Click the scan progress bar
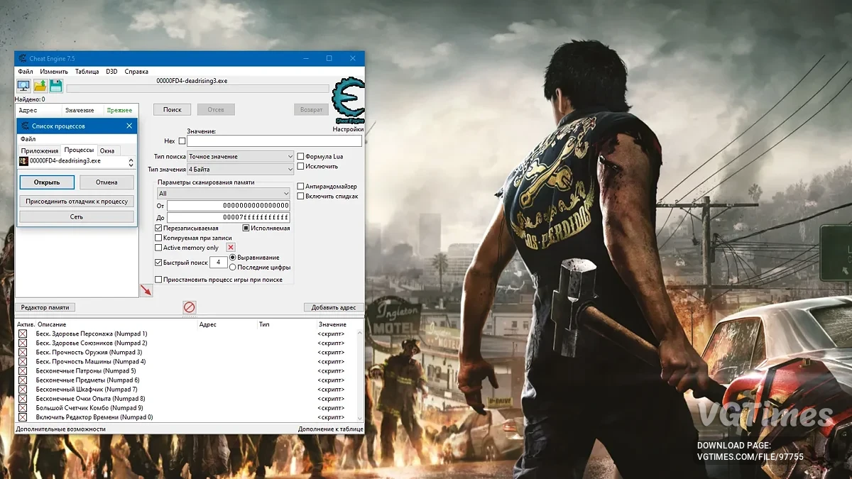The width and height of the screenshot is (852, 479). pyautogui.click(x=197, y=89)
